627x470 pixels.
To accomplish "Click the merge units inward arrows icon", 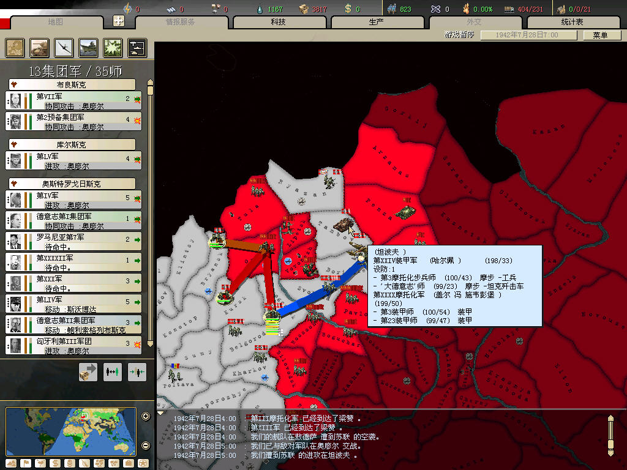I will coord(137,371).
